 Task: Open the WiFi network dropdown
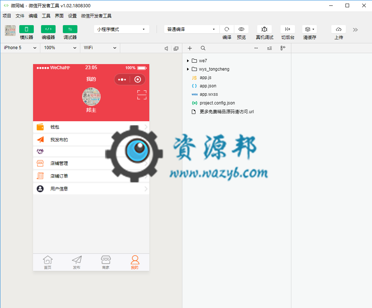pyautogui.click(x=100, y=48)
